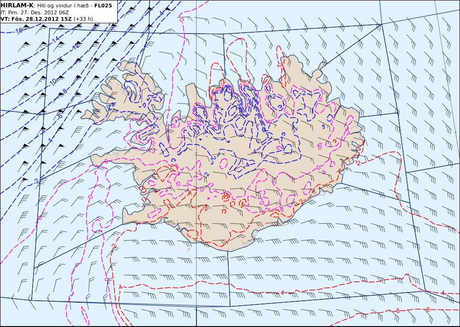This screenshot has height=327, width=460.
Task: Click the blue -14 isotherm label
Action: pyautogui.click(x=56, y=39)
